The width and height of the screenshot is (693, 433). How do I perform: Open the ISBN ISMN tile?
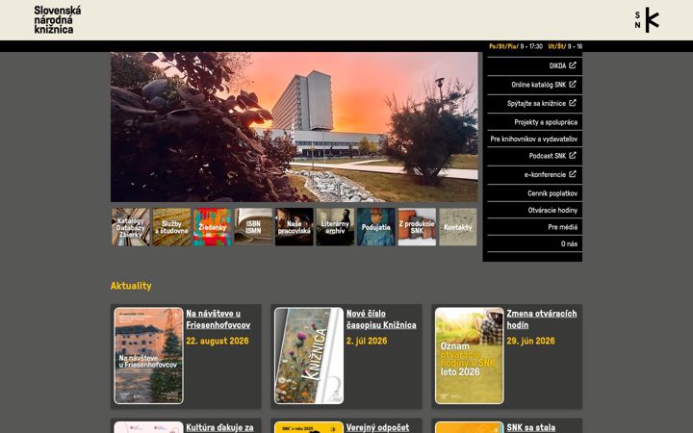tap(253, 227)
